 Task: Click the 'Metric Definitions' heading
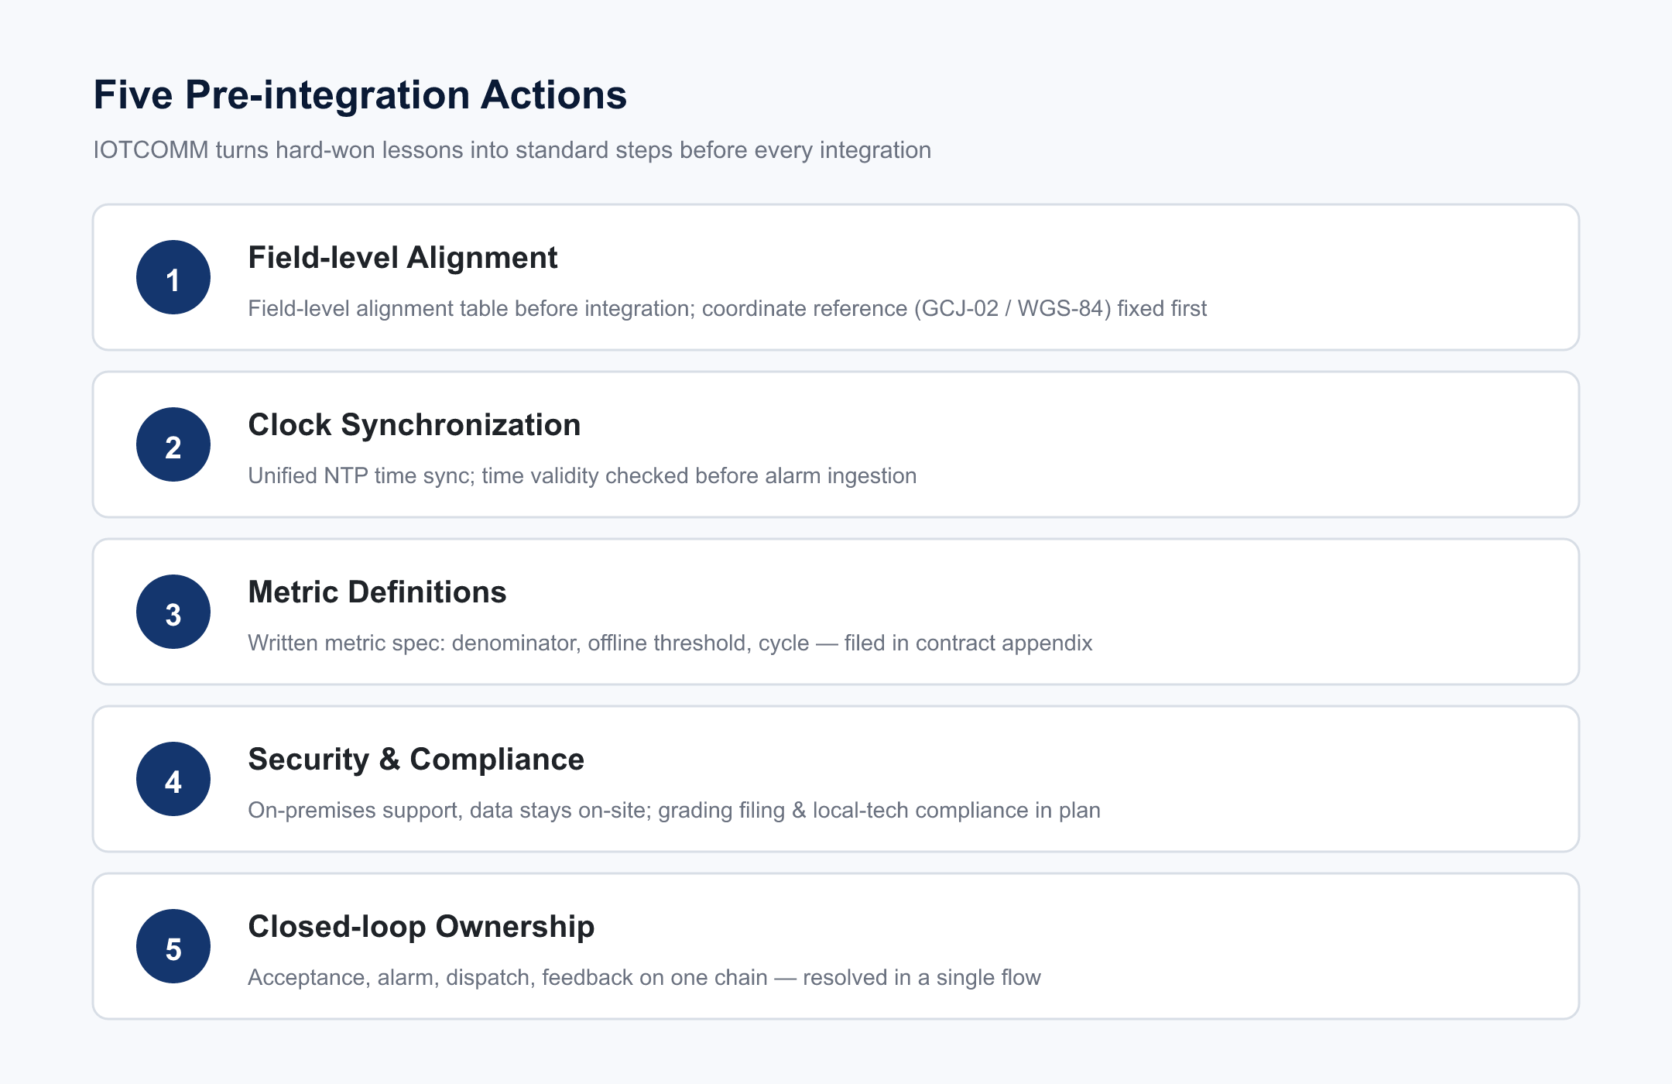coord(377,592)
